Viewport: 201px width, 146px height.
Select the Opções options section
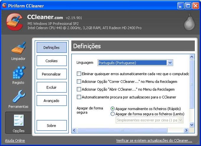pyautogui.click(x=18, y=123)
